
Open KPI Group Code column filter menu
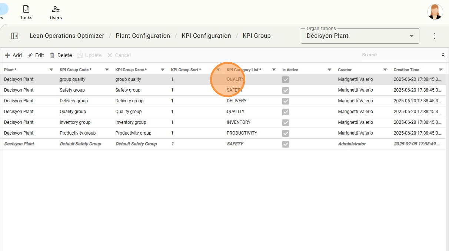click(107, 70)
